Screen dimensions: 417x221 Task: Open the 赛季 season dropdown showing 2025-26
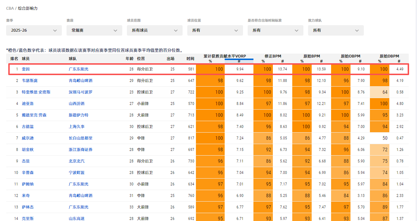[x=34, y=30]
